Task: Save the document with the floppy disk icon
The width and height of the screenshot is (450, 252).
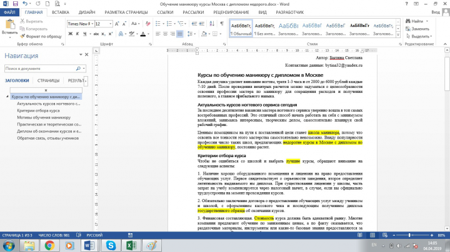Action: [x=15, y=4]
